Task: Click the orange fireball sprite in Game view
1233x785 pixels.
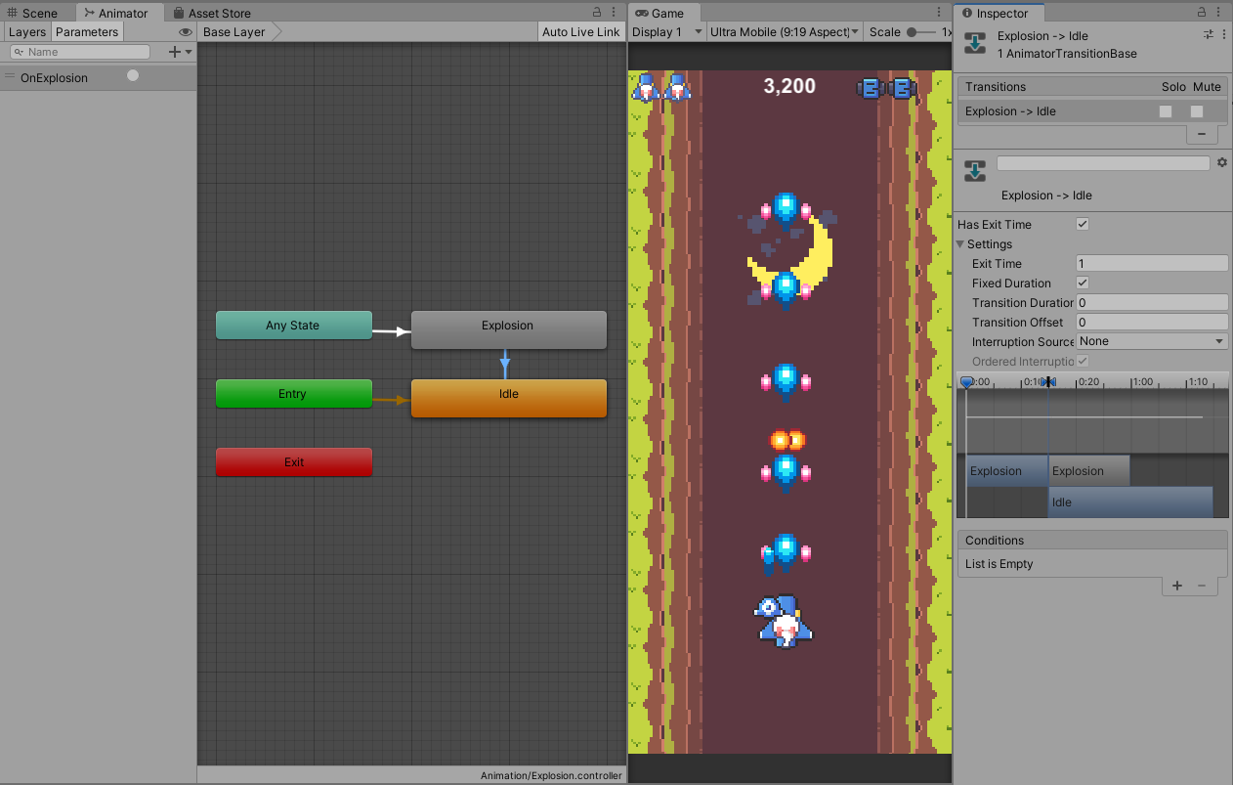Action: coord(787,440)
